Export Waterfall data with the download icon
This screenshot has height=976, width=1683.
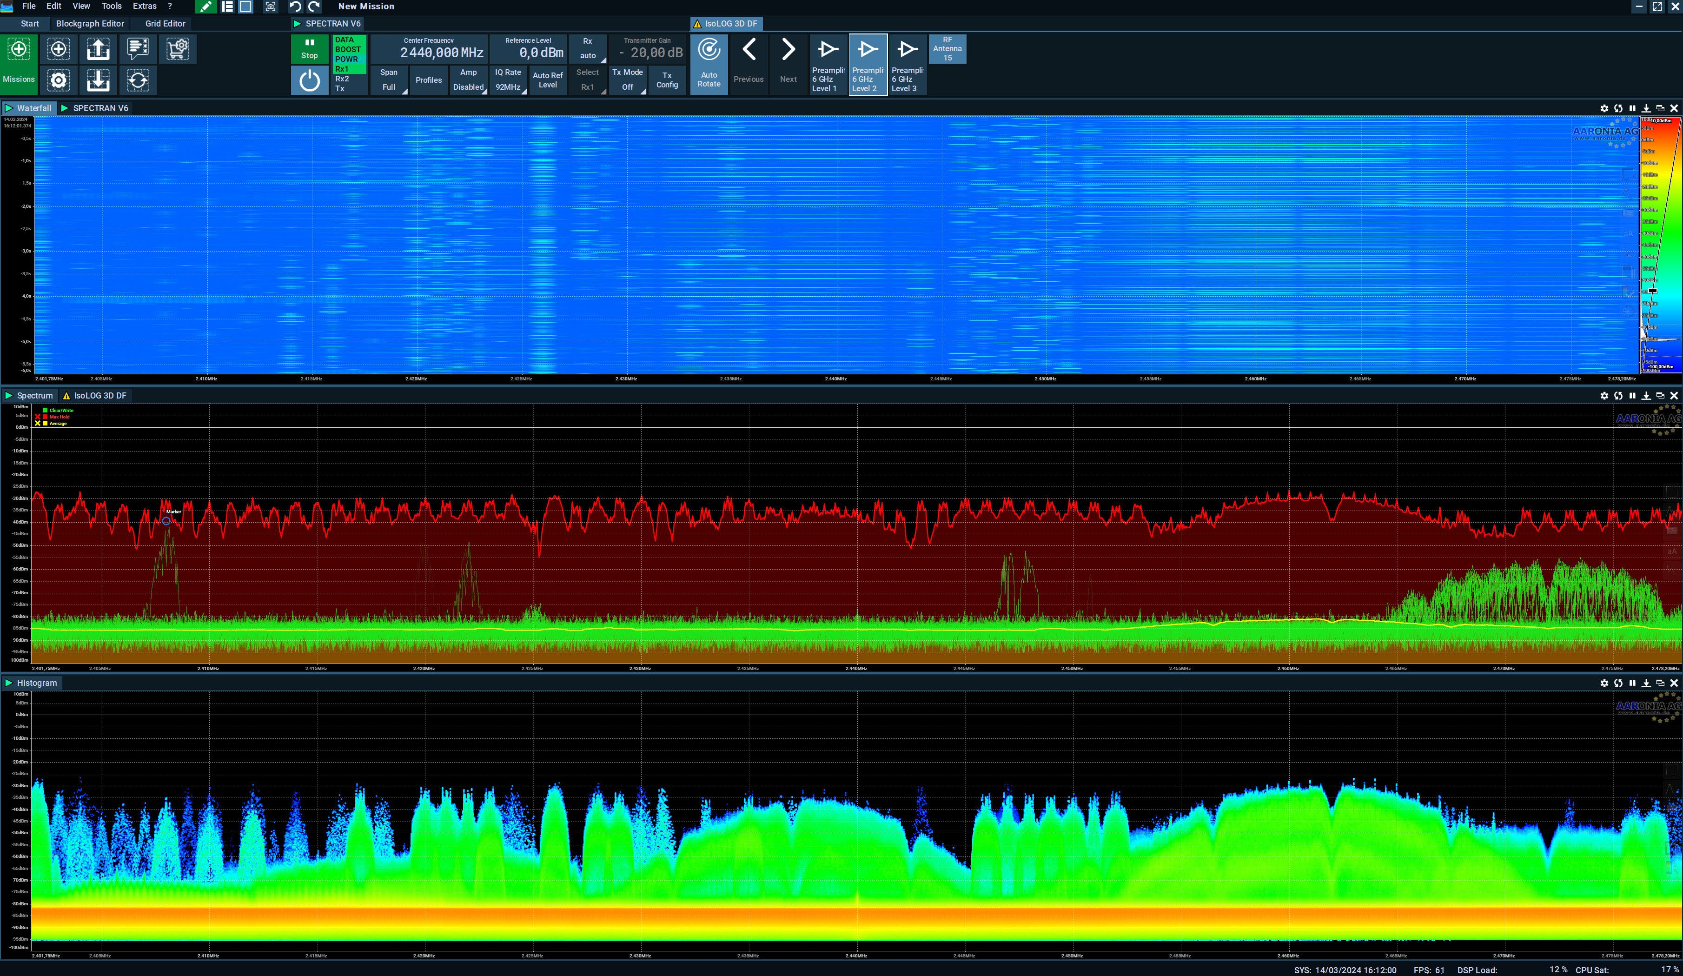click(x=1646, y=108)
